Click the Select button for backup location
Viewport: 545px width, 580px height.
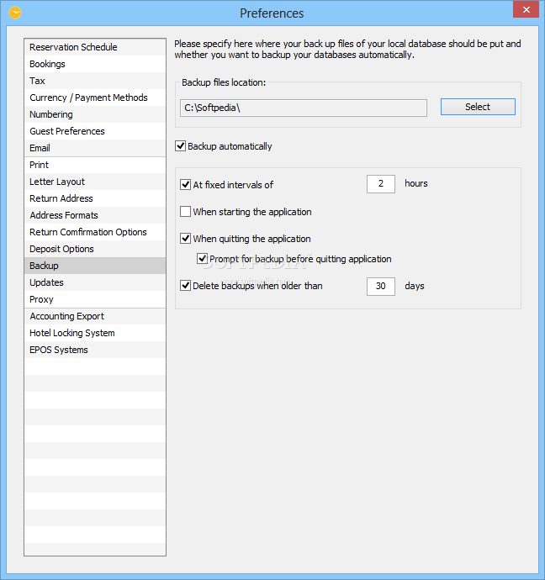pos(478,107)
